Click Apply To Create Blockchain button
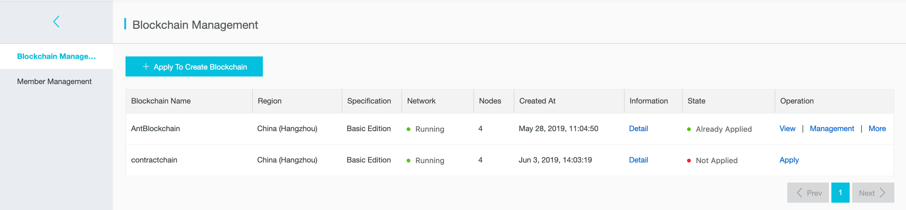 coord(194,67)
